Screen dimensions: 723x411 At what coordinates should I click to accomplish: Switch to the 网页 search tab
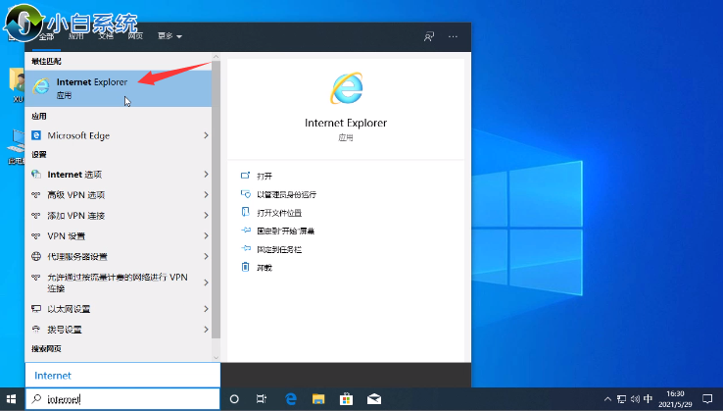coord(135,36)
